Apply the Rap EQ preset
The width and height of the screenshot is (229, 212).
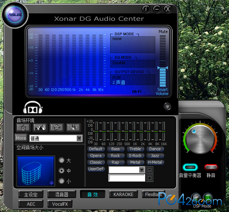pos(115,162)
